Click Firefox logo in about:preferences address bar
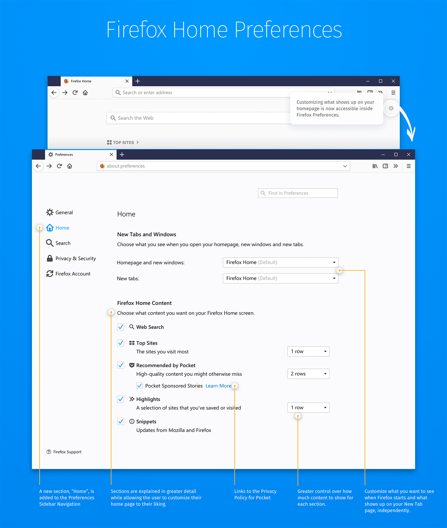This screenshot has height=528, width=447. (x=102, y=166)
